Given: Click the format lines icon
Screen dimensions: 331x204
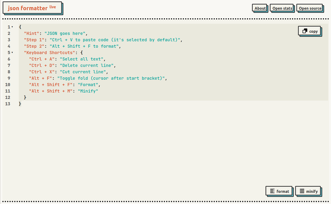Looking at the screenshot, I should [x=272, y=191].
